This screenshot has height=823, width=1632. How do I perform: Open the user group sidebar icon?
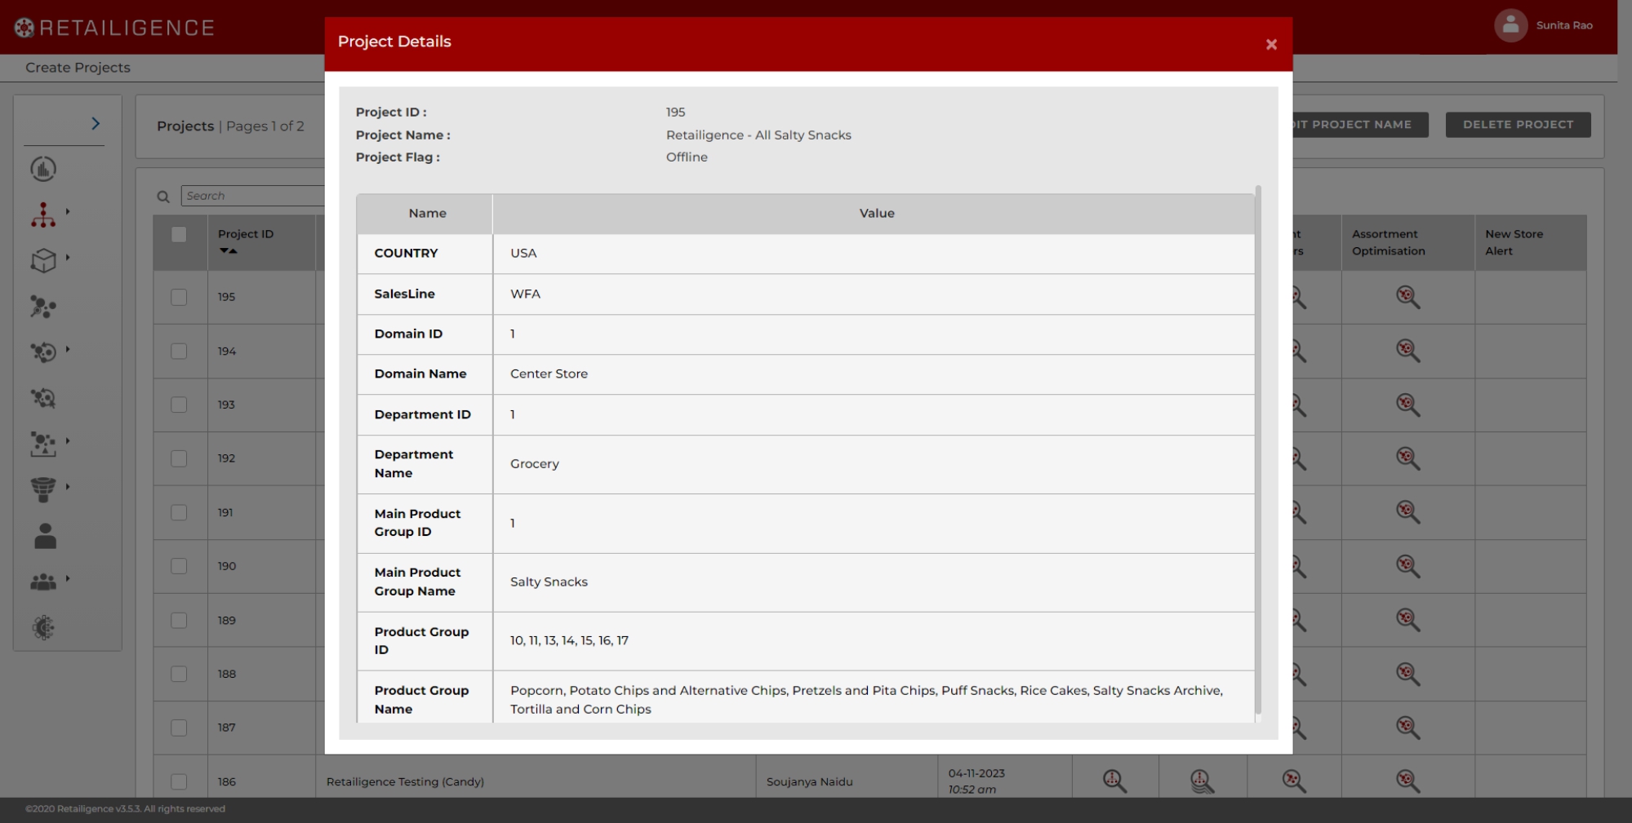pos(43,582)
